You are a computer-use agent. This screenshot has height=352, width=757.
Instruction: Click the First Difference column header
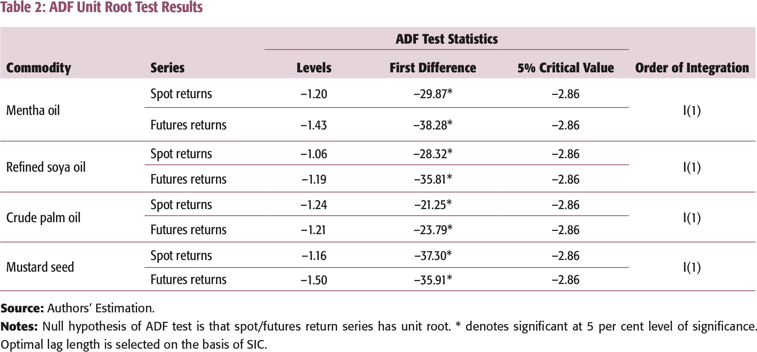pos(433,68)
